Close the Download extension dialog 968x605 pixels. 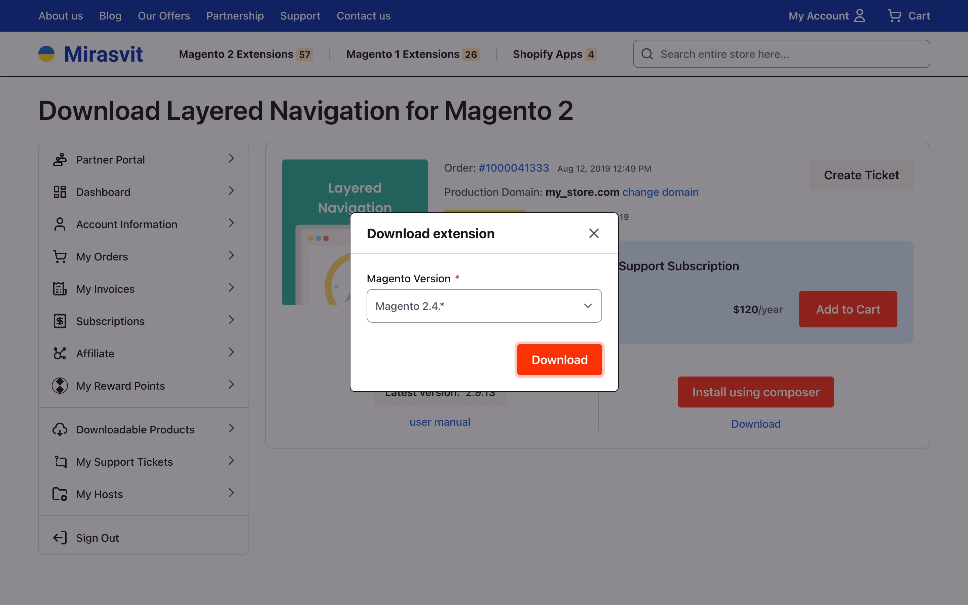594,233
